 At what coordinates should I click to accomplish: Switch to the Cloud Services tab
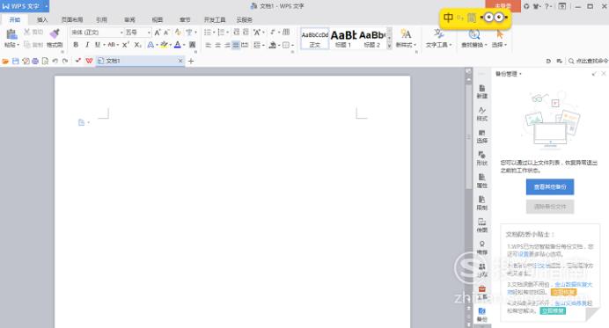[245, 20]
